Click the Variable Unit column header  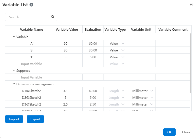click(x=141, y=29)
